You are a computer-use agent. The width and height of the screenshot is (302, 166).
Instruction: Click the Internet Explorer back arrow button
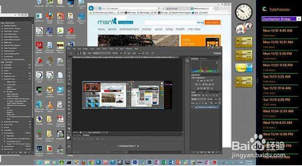91,8
